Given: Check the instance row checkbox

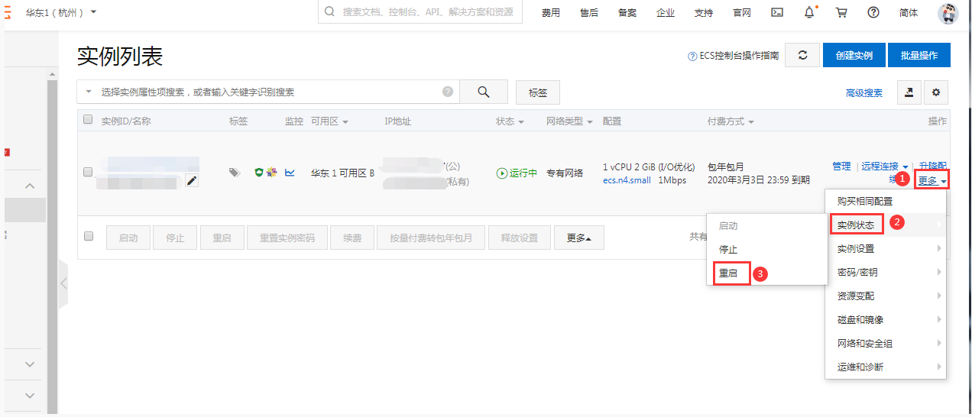Looking at the screenshot, I should coord(88,172).
